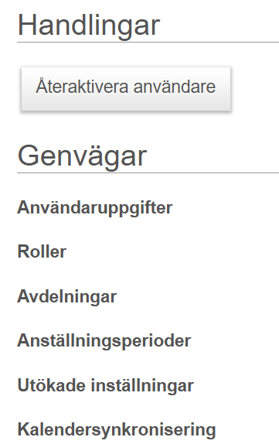The image size is (279, 444).
Task: Go to the calendar synchronization shortcut
Action: coord(117,431)
